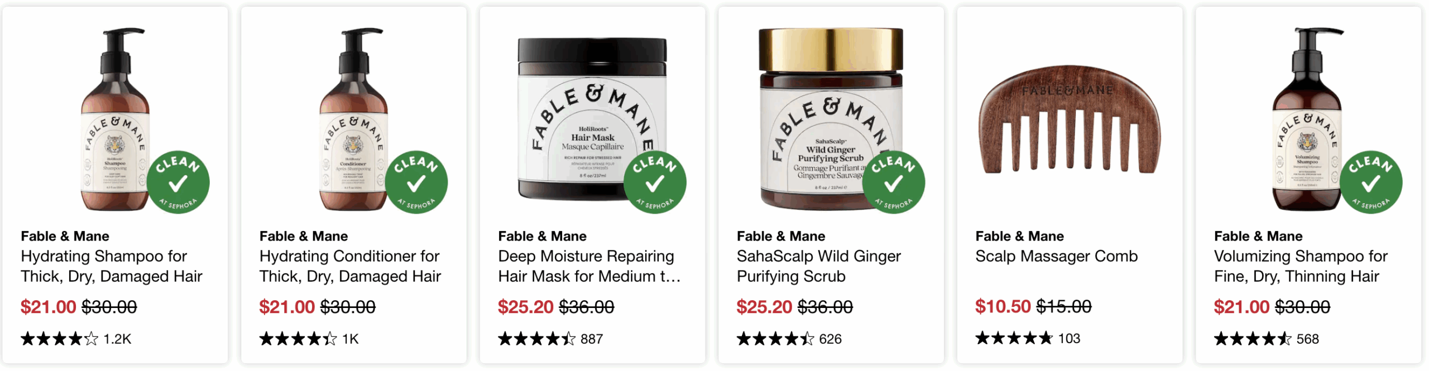This screenshot has width=1429, height=371.
Task: Open the Hydrating Conditioner bottle image
Action: point(354,119)
